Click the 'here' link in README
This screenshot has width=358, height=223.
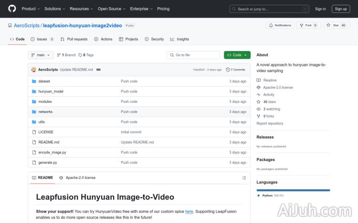[189, 212]
